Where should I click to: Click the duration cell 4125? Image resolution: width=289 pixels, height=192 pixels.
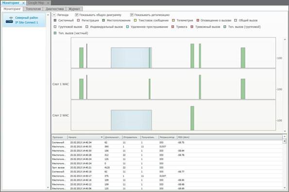(107, 168)
